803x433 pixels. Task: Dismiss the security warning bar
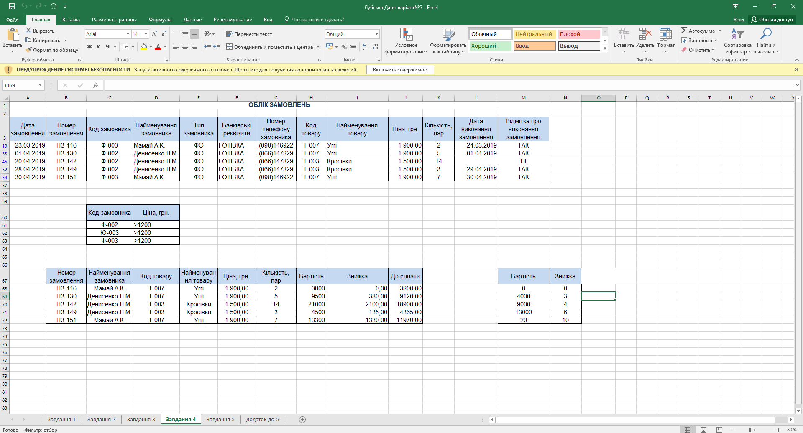click(797, 69)
